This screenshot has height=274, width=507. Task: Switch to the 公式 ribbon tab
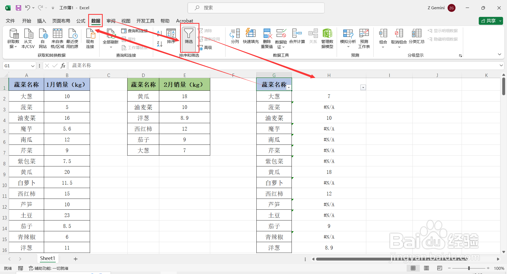coord(81,21)
